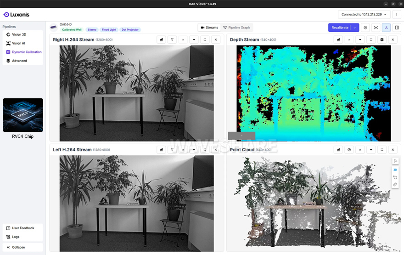Screen dimensions: 404x255
Task: Show stats chart for Depth Stream
Action: (x=338, y=40)
